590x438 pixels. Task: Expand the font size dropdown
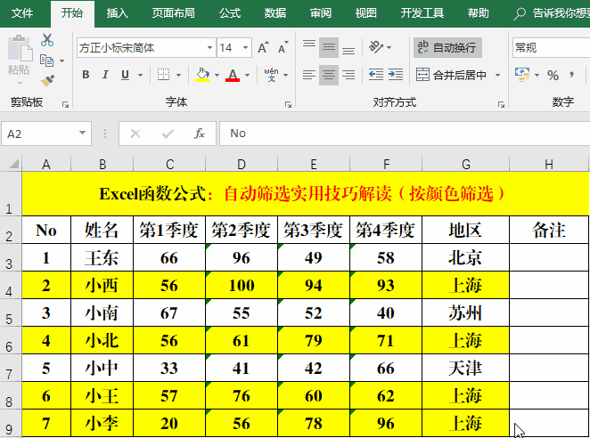[x=247, y=48]
